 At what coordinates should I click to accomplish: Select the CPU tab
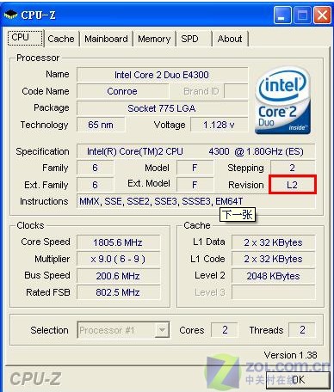point(25,38)
